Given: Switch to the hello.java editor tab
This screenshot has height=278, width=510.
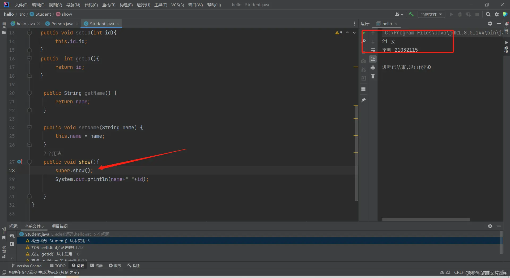Looking at the screenshot, I should 25,24.
